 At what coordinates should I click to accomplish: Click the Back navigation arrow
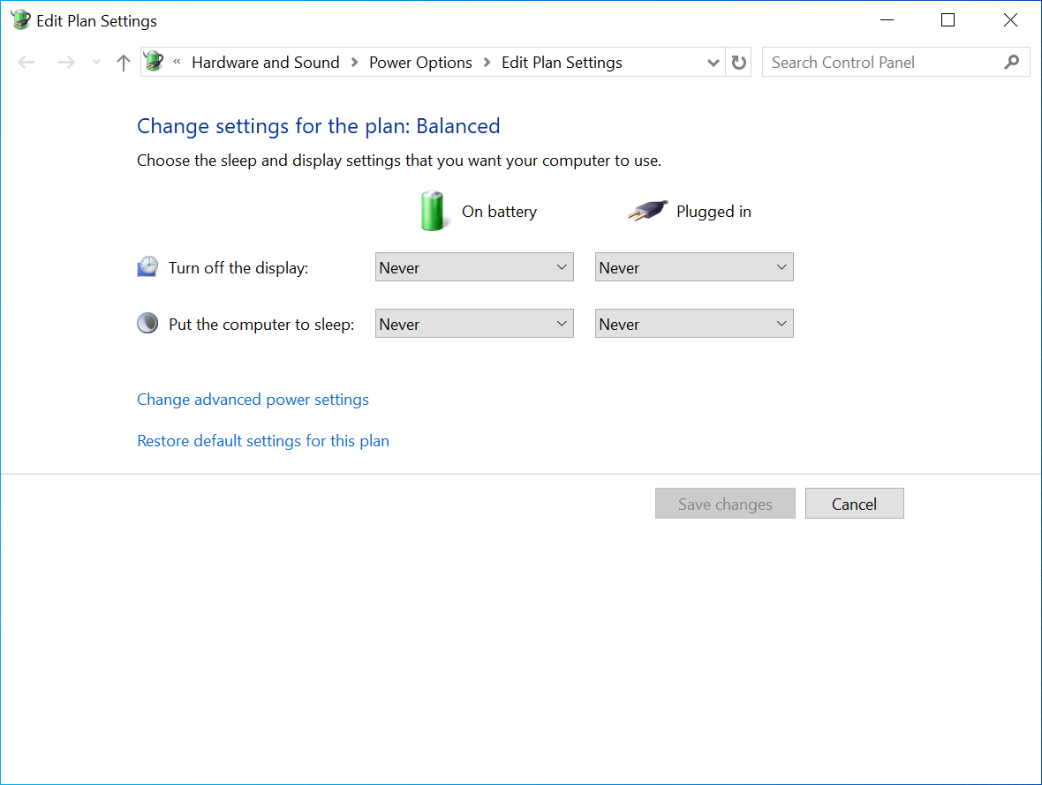pyautogui.click(x=26, y=63)
